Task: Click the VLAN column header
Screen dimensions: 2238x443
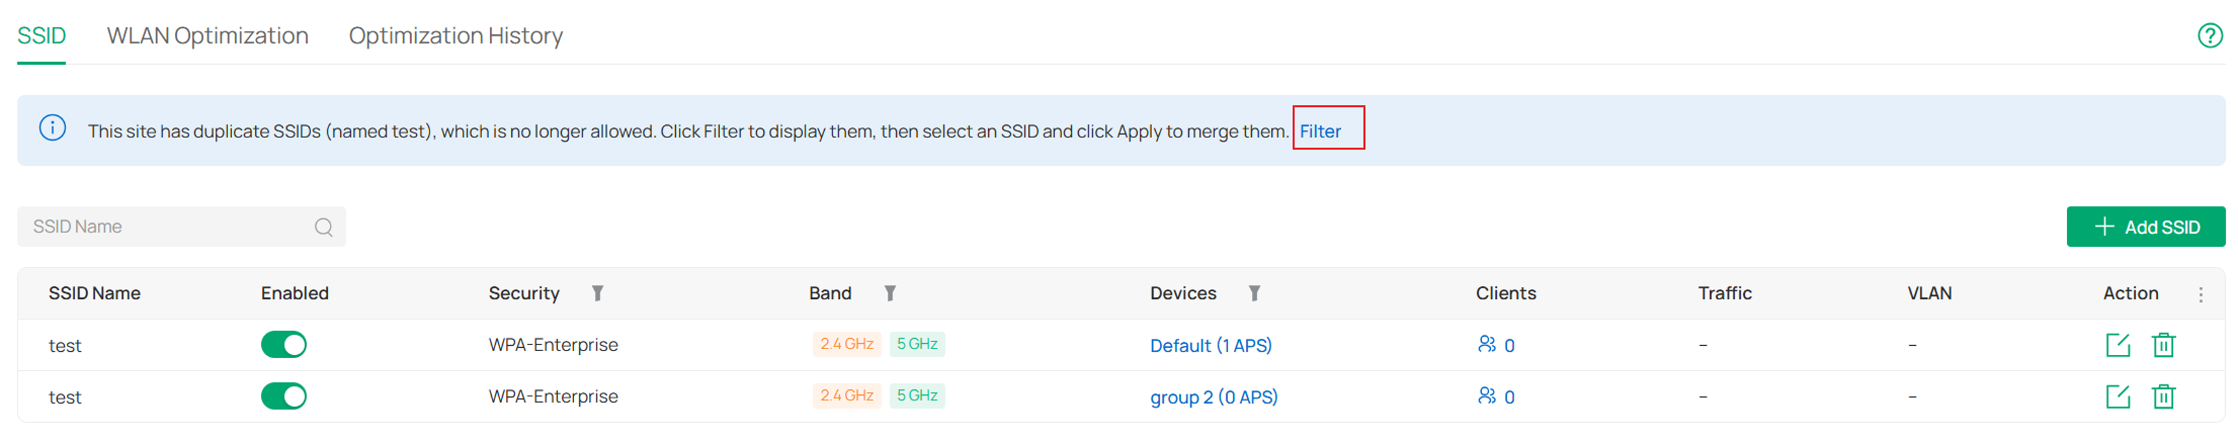Action: click(x=1929, y=293)
